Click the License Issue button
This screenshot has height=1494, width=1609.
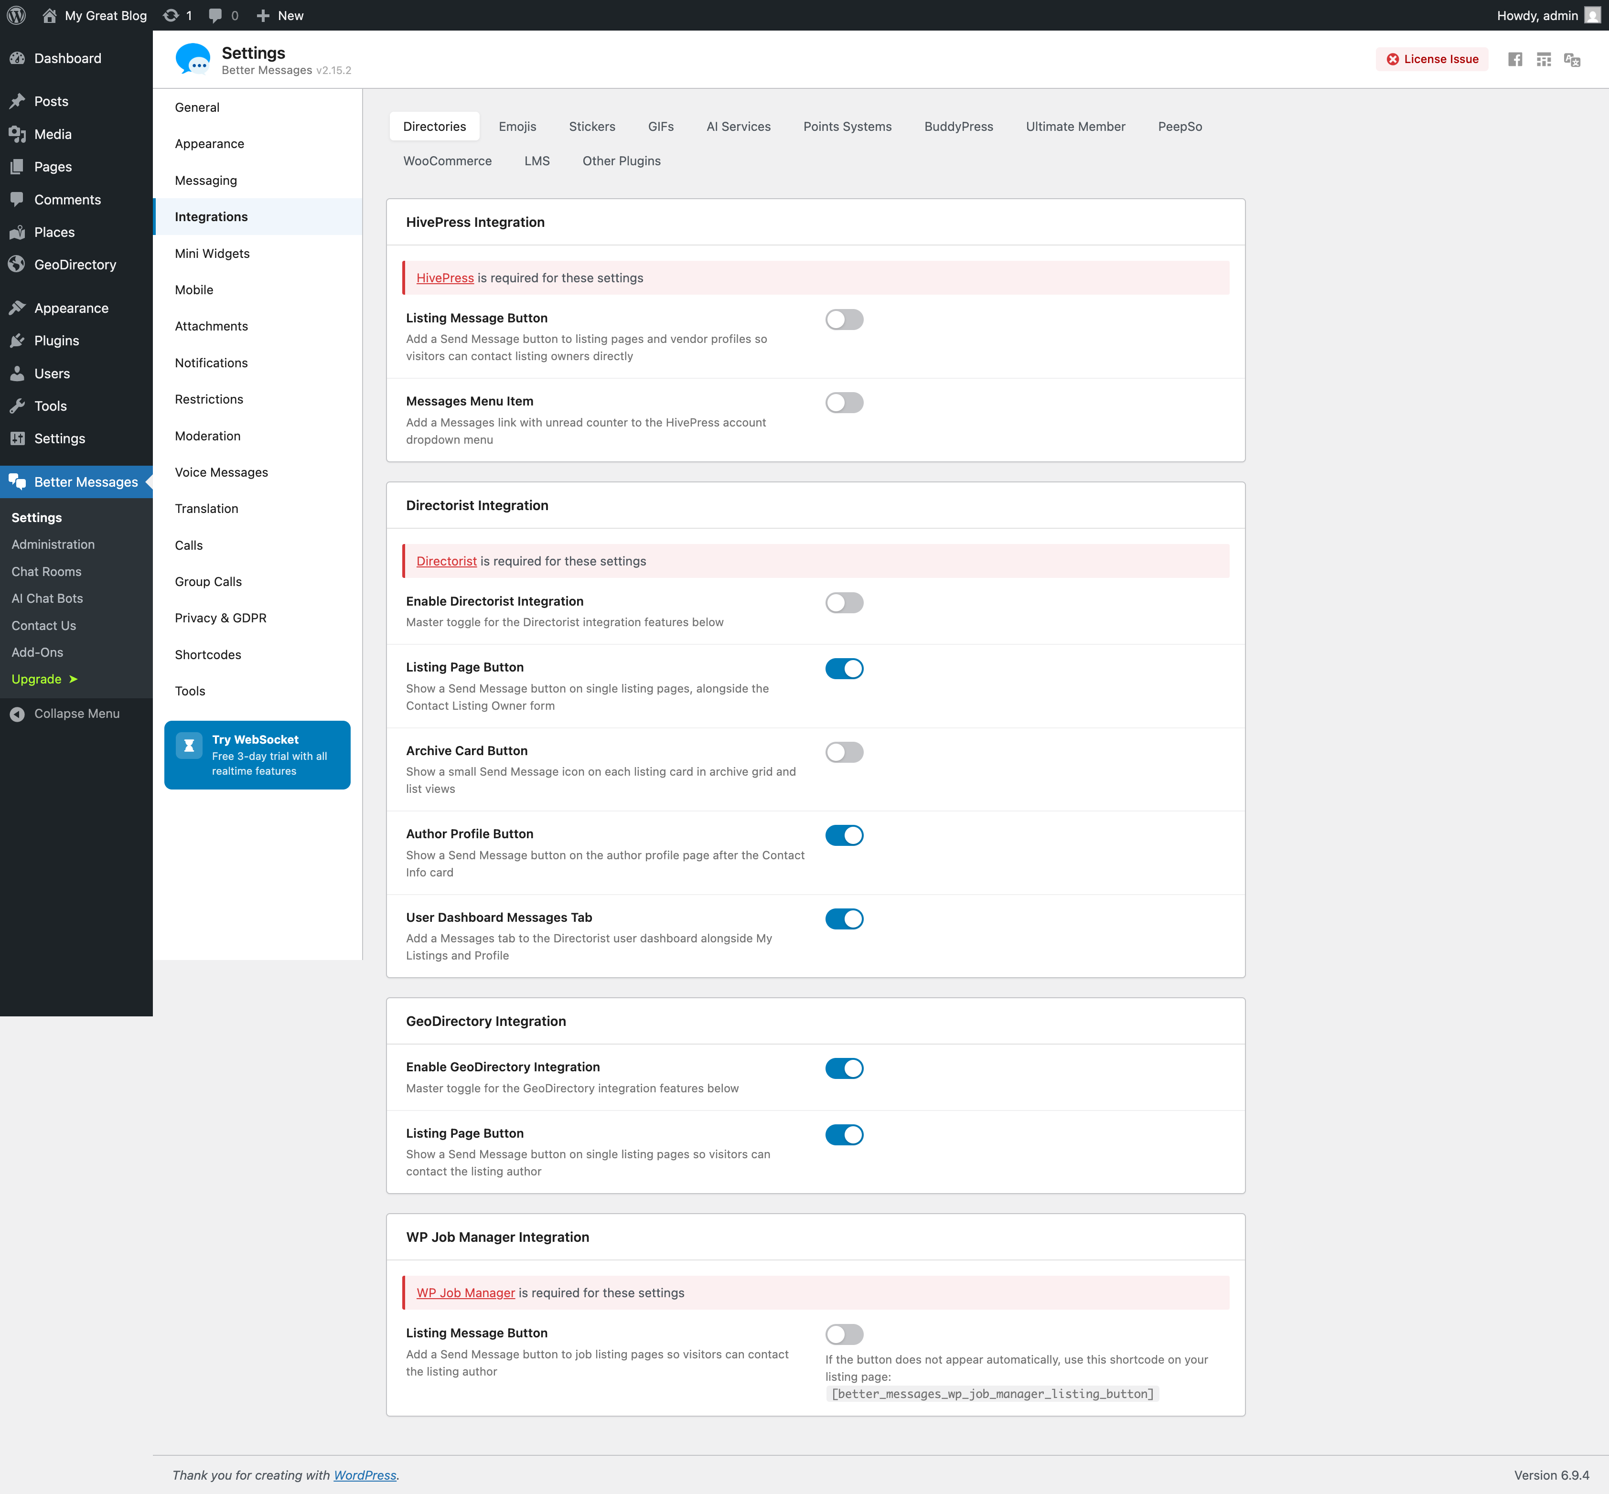click(1432, 59)
